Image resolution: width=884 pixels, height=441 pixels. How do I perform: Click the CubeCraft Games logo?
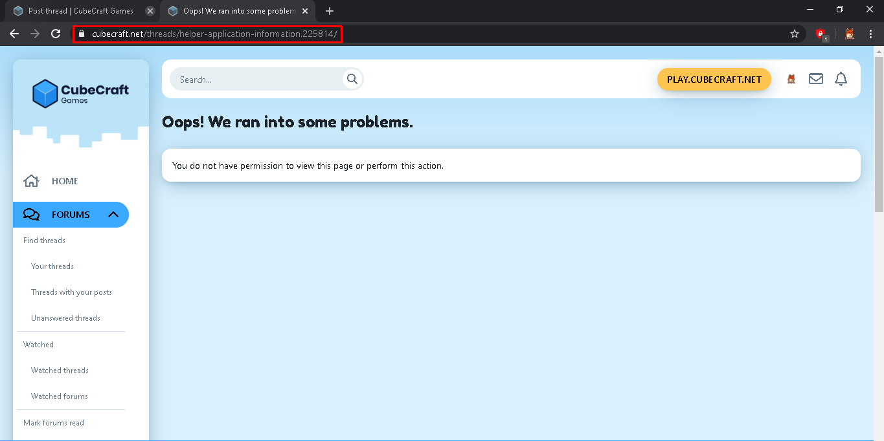tap(81, 93)
